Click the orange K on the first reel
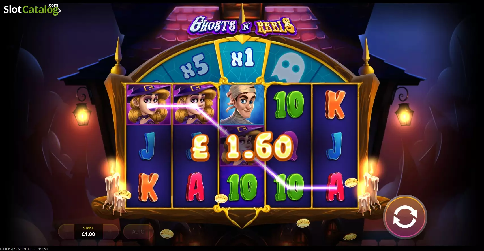484x251 pixels. click(148, 187)
